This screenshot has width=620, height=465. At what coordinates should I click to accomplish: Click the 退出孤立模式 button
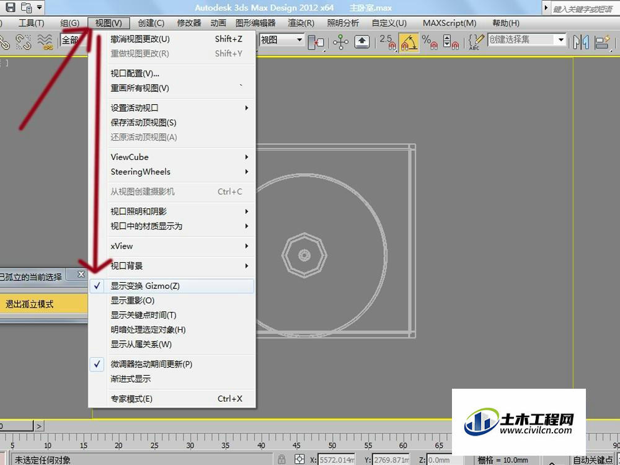coord(43,304)
